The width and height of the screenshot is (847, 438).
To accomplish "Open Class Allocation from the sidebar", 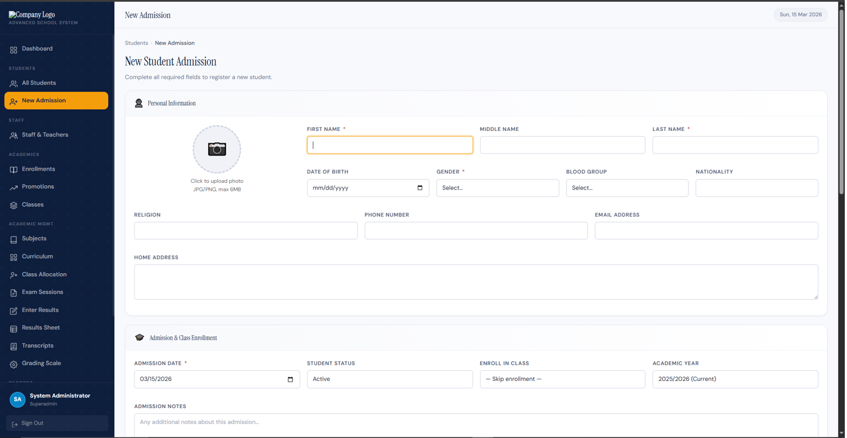I will (56, 275).
